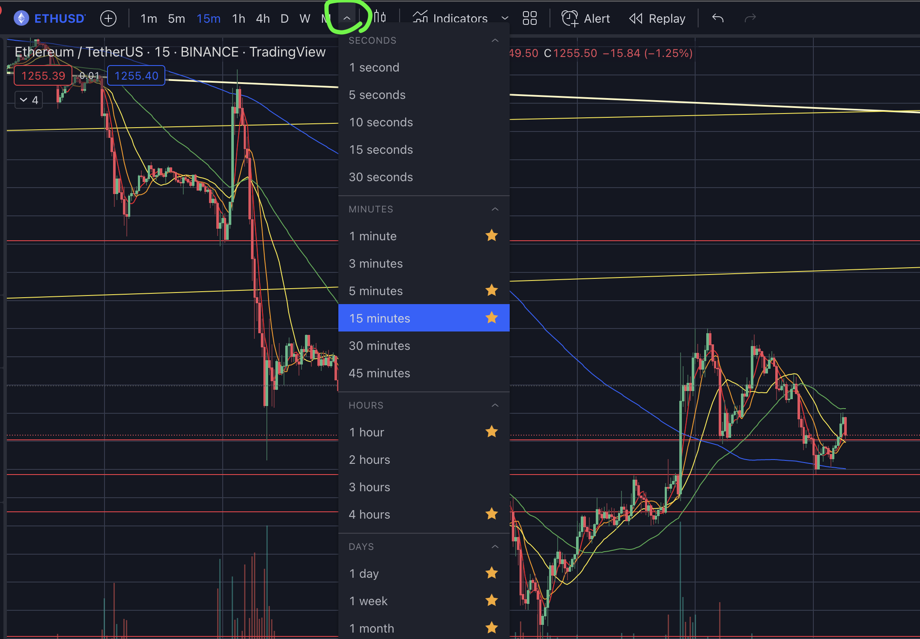Toggle favorite star for 1 week
This screenshot has height=639, width=920.
coord(492,600)
